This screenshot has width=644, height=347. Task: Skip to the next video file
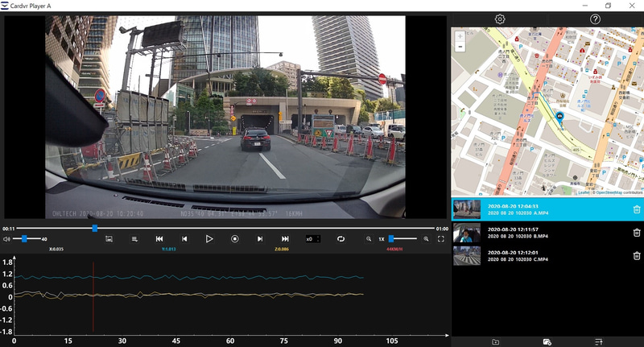pyautogui.click(x=285, y=238)
